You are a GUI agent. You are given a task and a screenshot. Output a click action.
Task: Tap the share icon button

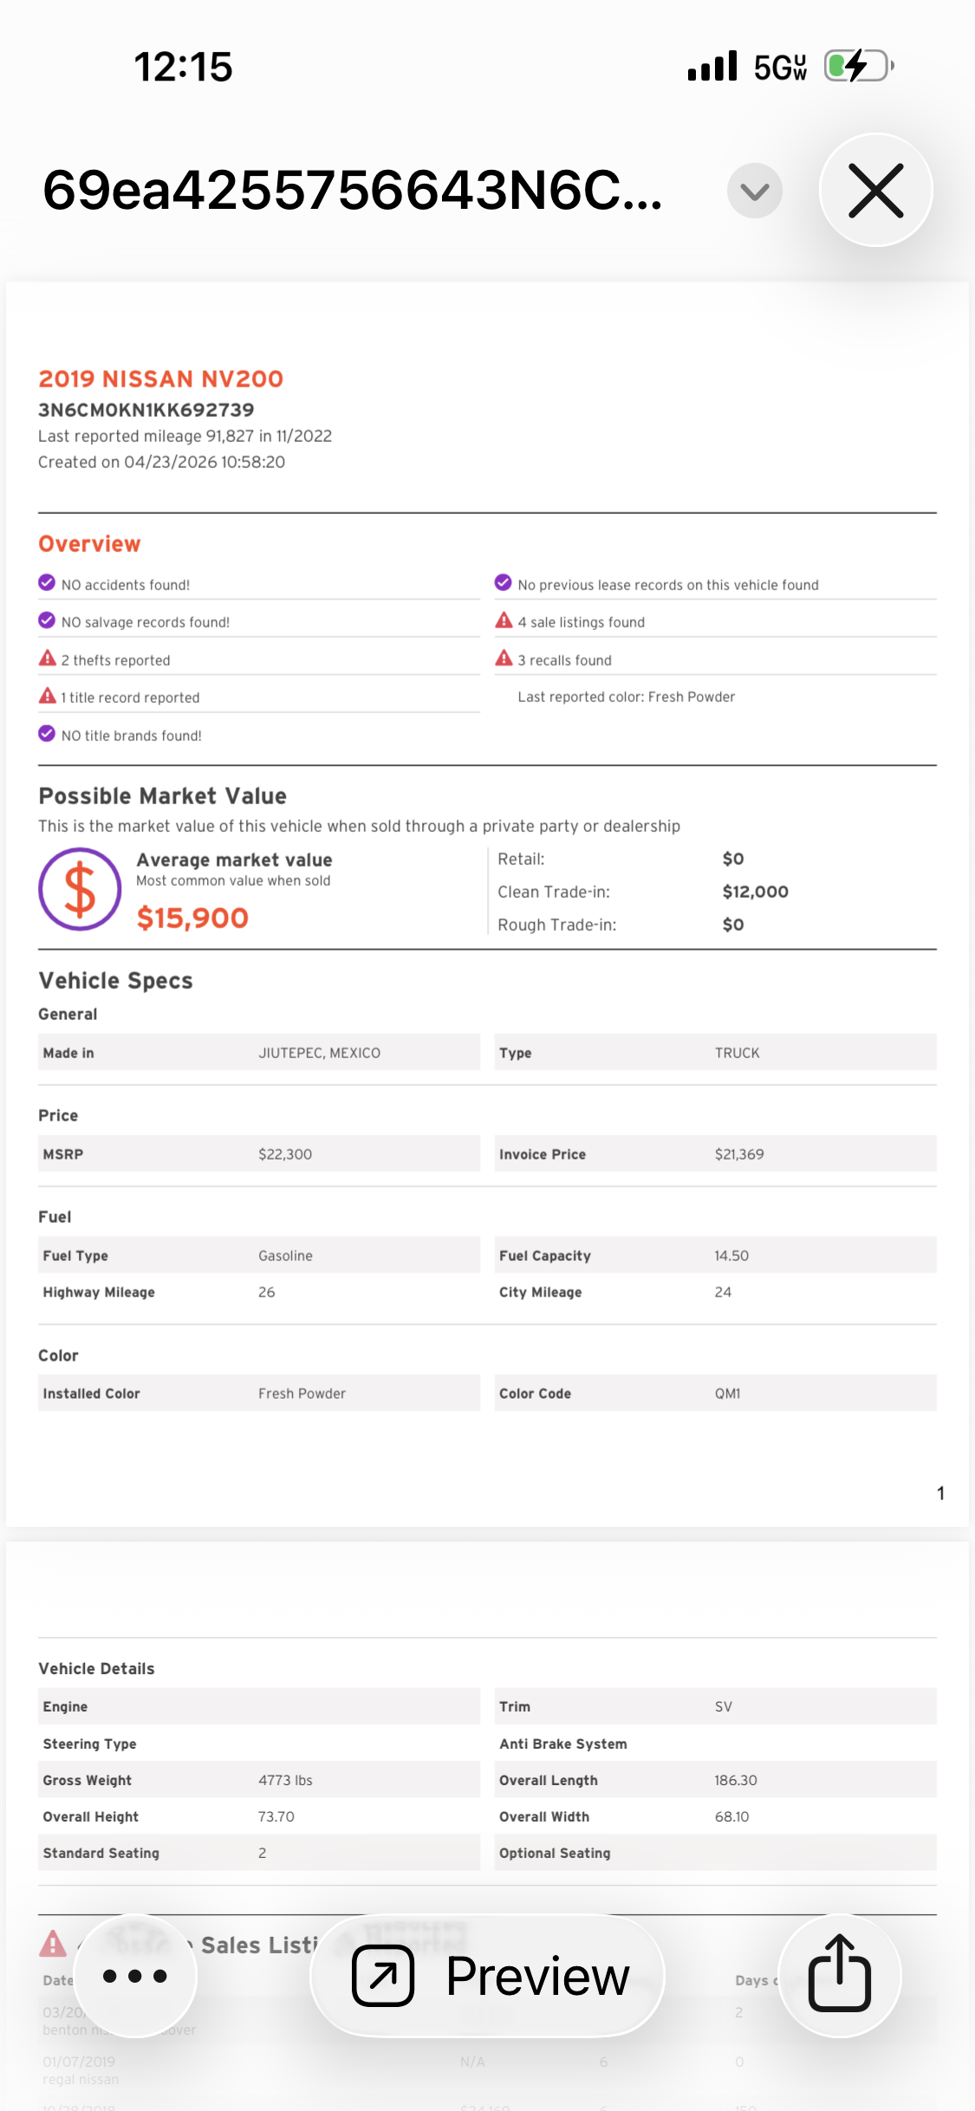839,1975
